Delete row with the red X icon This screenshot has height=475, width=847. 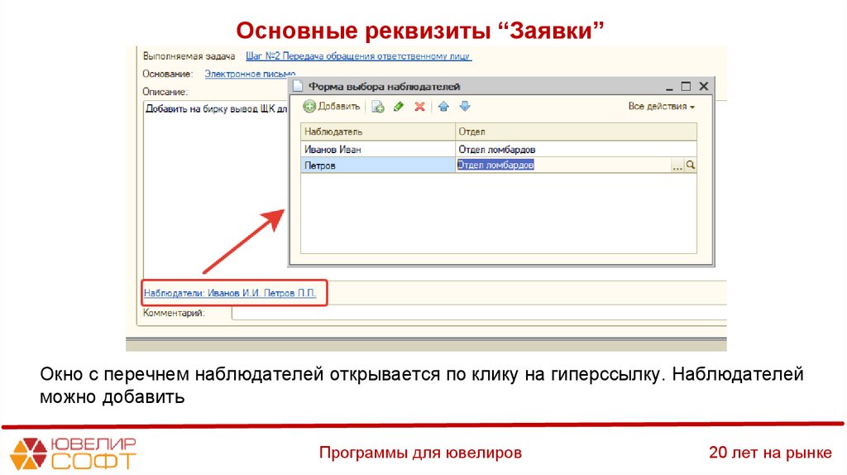(419, 107)
